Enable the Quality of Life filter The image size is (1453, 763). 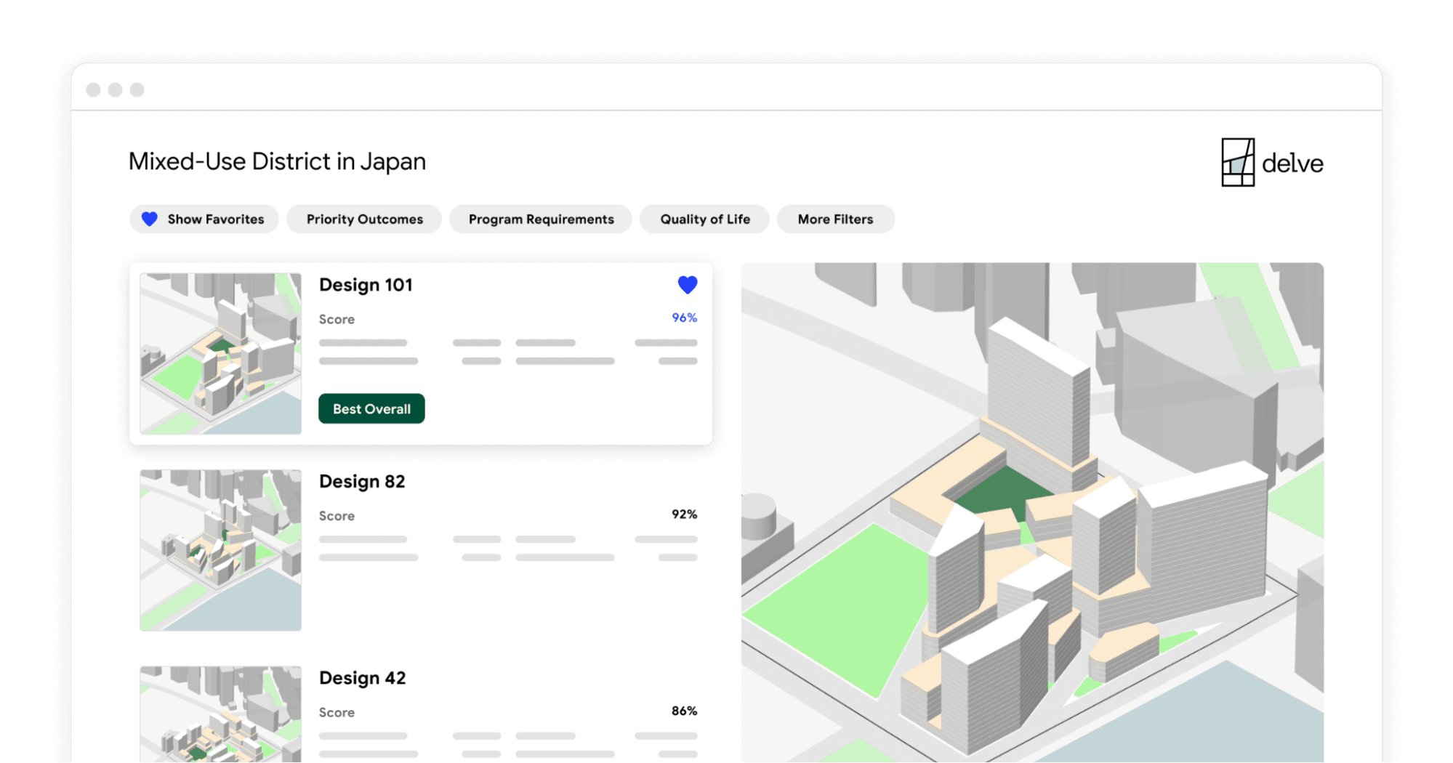coord(703,219)
